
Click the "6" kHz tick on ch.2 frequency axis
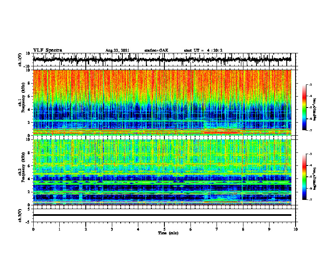tap(29, 166)
